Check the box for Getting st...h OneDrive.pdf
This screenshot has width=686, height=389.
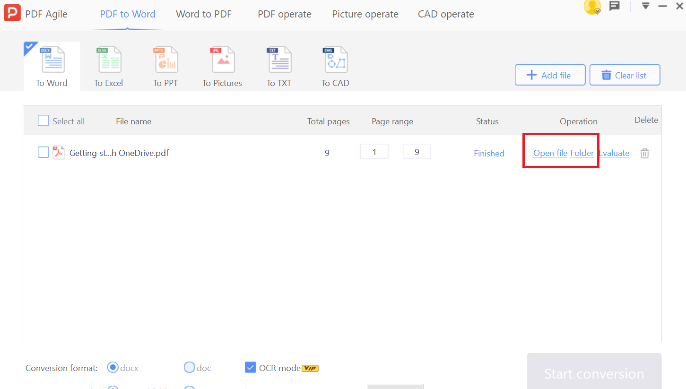[43, 152]
